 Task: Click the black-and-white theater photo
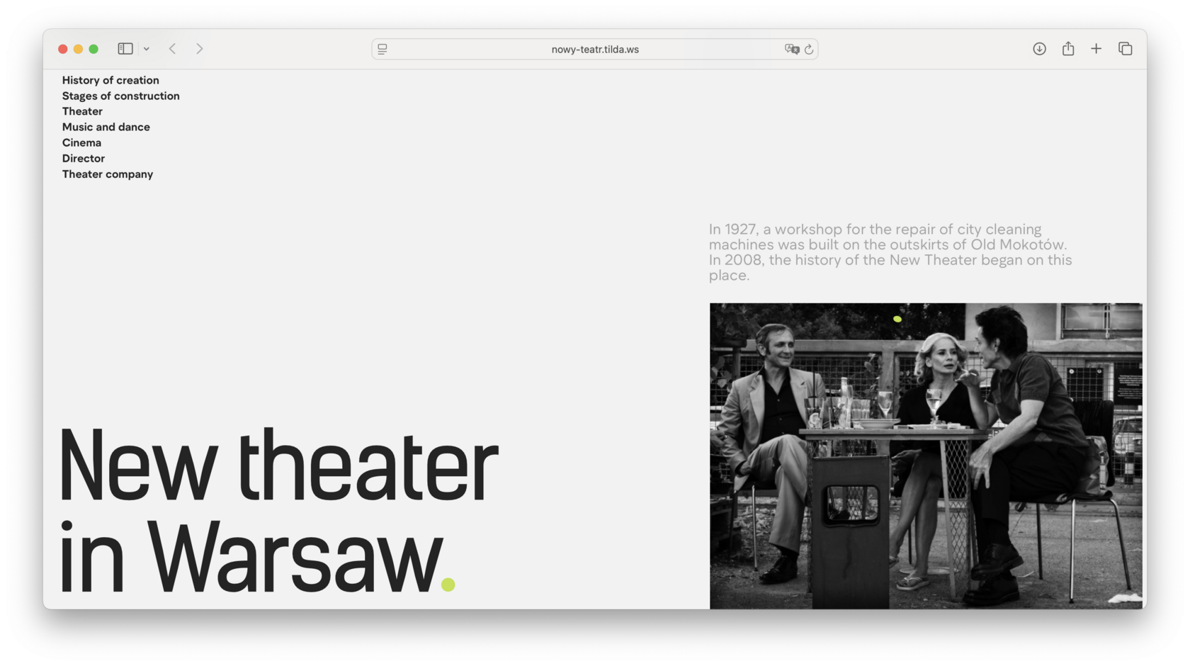(x=925, y=456)
